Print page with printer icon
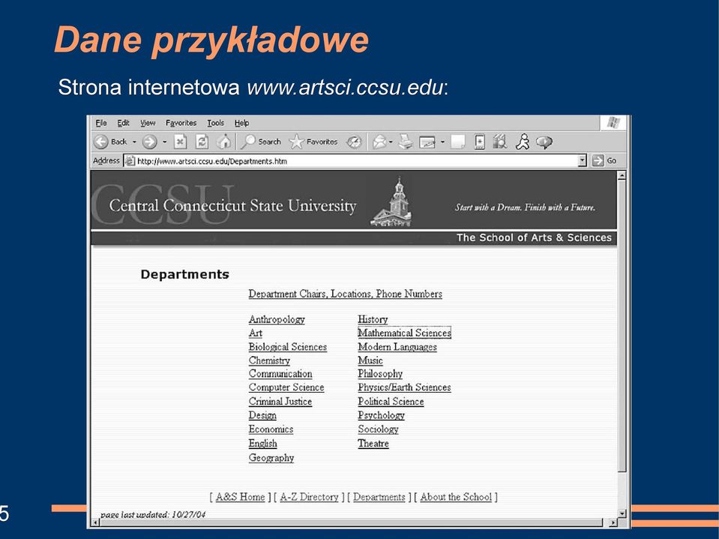 (x=406, y=142)
